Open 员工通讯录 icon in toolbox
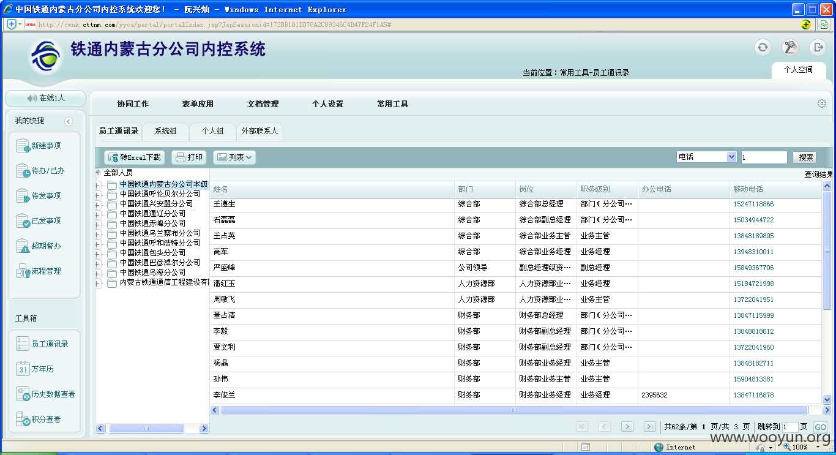 click(23, 344)
